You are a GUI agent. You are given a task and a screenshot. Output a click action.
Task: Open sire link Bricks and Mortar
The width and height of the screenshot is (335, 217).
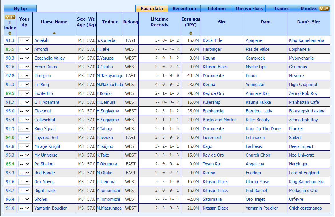click(x=219, y=120)
